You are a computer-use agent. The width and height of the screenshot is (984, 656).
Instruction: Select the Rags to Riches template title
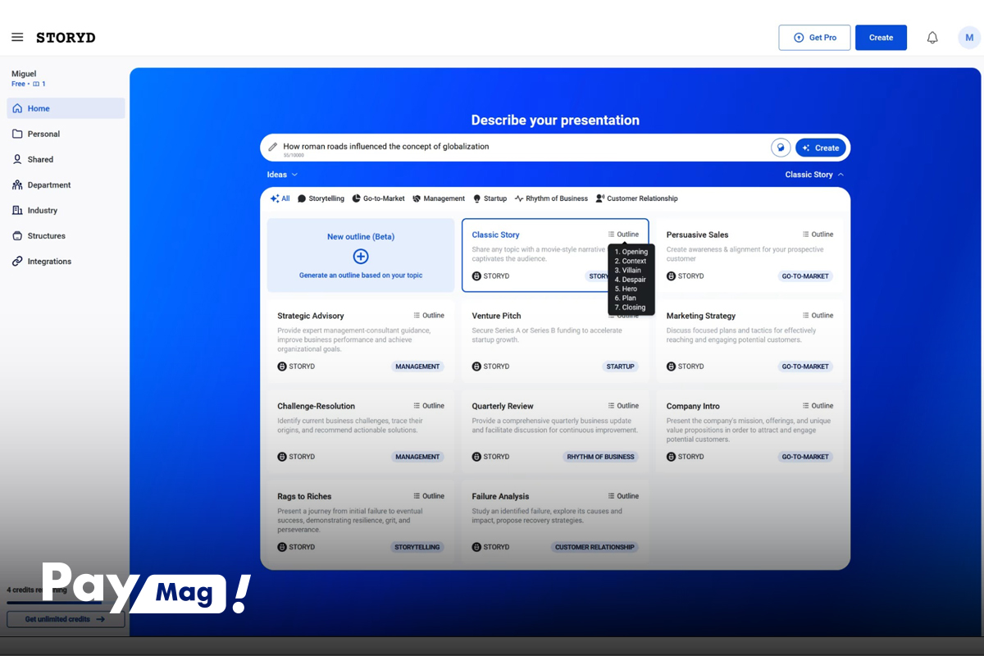(x=304, y=496)
